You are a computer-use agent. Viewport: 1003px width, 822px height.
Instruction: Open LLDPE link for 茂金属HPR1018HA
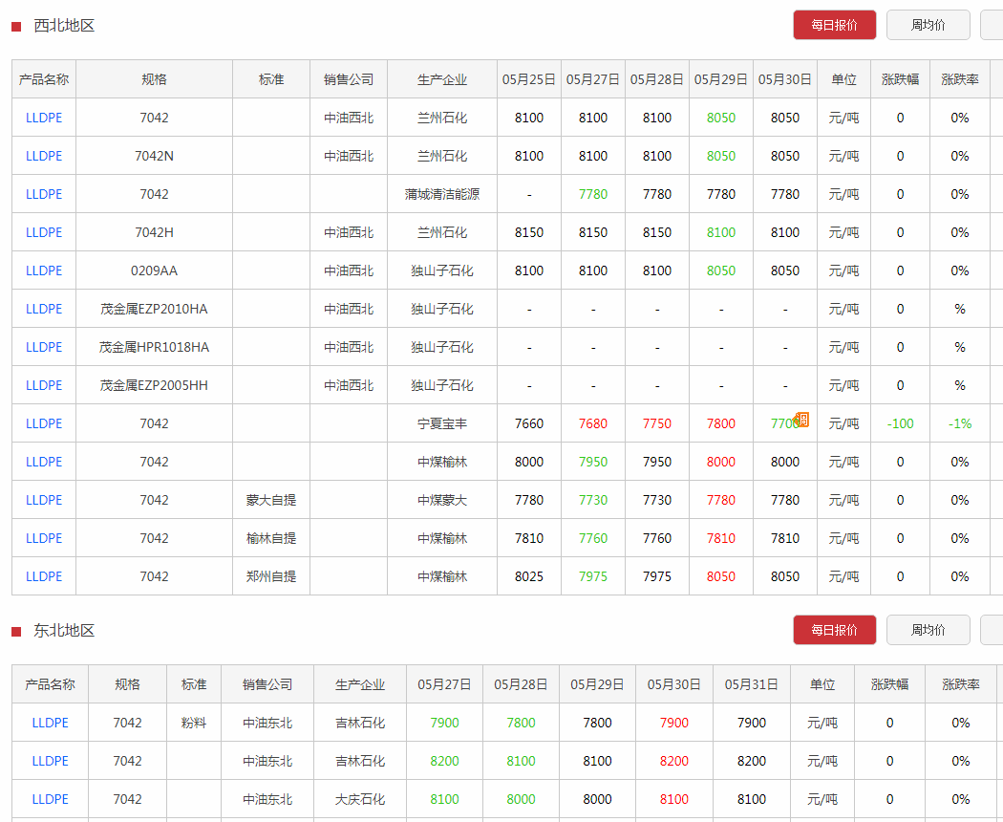click(44, 347)
